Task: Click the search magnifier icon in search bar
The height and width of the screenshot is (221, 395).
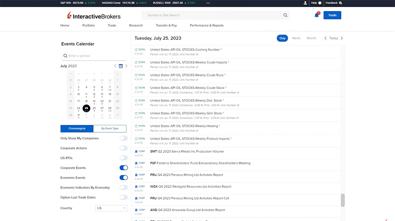Action: click(285, 15)
